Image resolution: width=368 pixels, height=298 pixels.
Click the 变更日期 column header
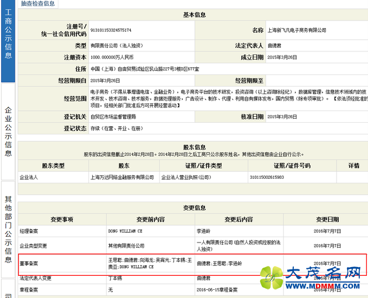point(327,220)
